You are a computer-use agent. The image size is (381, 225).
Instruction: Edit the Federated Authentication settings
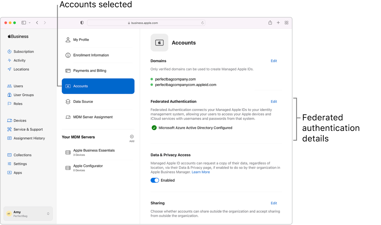tap(274, 101)
